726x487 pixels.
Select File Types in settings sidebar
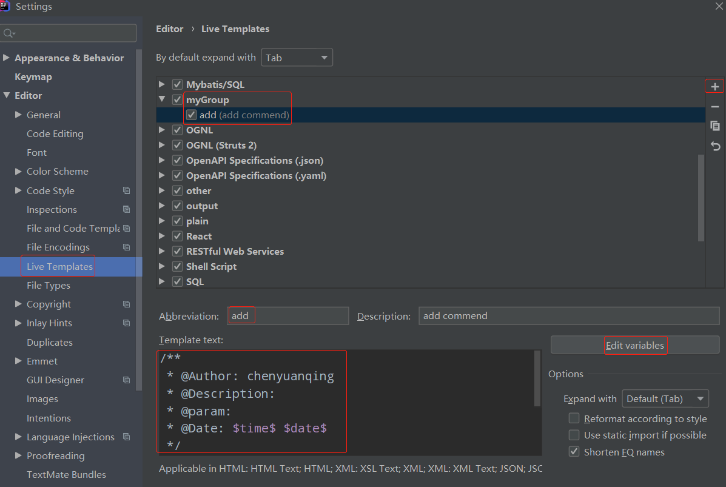pyautogui.click(x=49, y=285)
